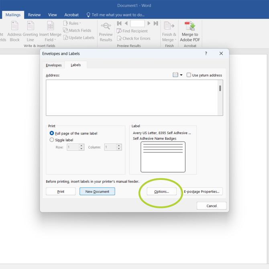Viewport: 269px width, 269px height.
Task: Click the Preview Results icon
Action: point(106,26)
